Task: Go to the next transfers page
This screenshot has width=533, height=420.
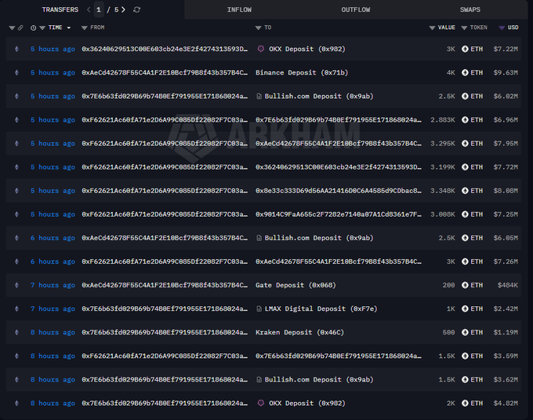Action: (x=123, y=9)
